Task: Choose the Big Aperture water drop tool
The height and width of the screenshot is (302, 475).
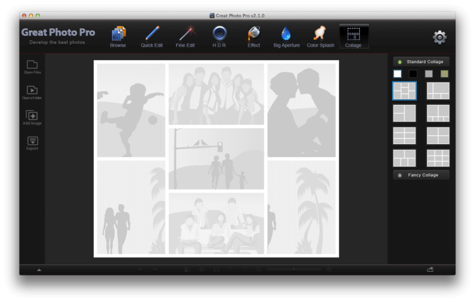Action: coord(286,37)
